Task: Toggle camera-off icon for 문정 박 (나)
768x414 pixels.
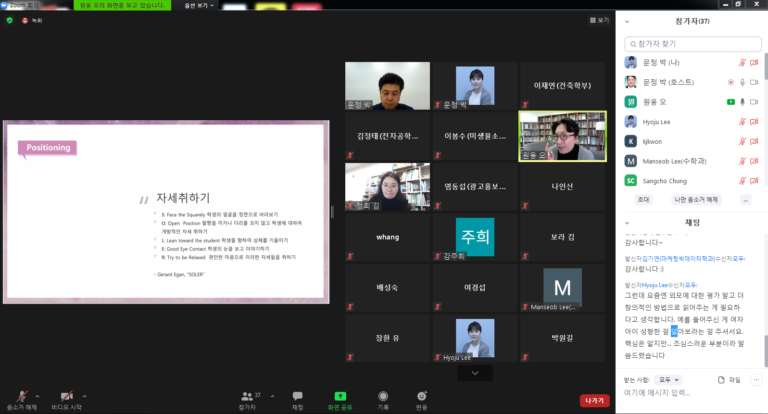Action: point(754,63)
